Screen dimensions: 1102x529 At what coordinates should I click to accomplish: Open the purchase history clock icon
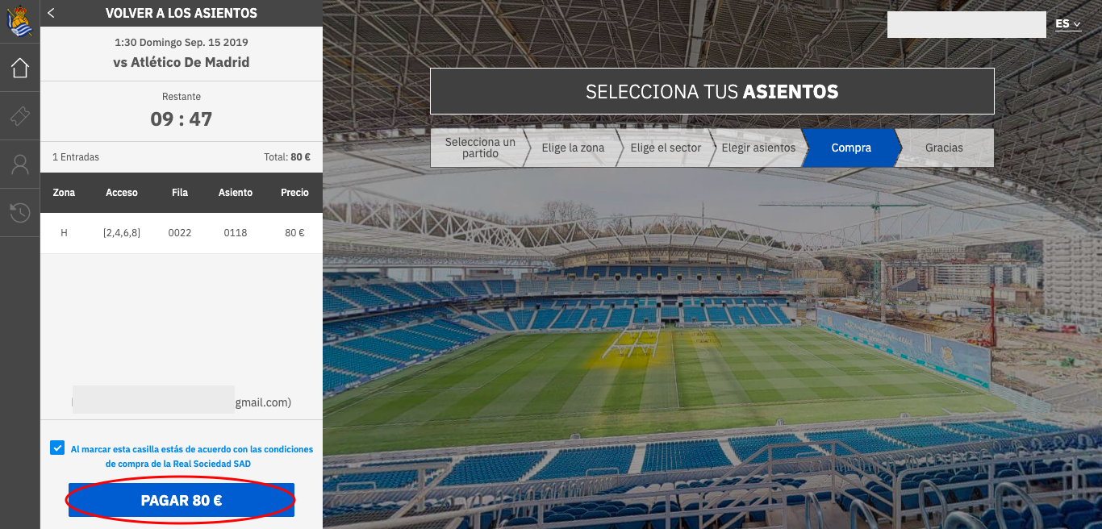pyautogui.click(x=20, y=213)
